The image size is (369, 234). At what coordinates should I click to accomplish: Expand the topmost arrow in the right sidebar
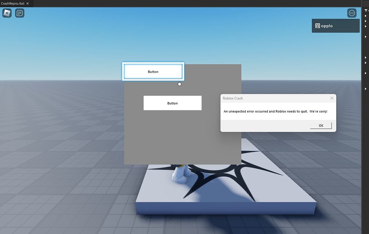click(x=365, y=16)
